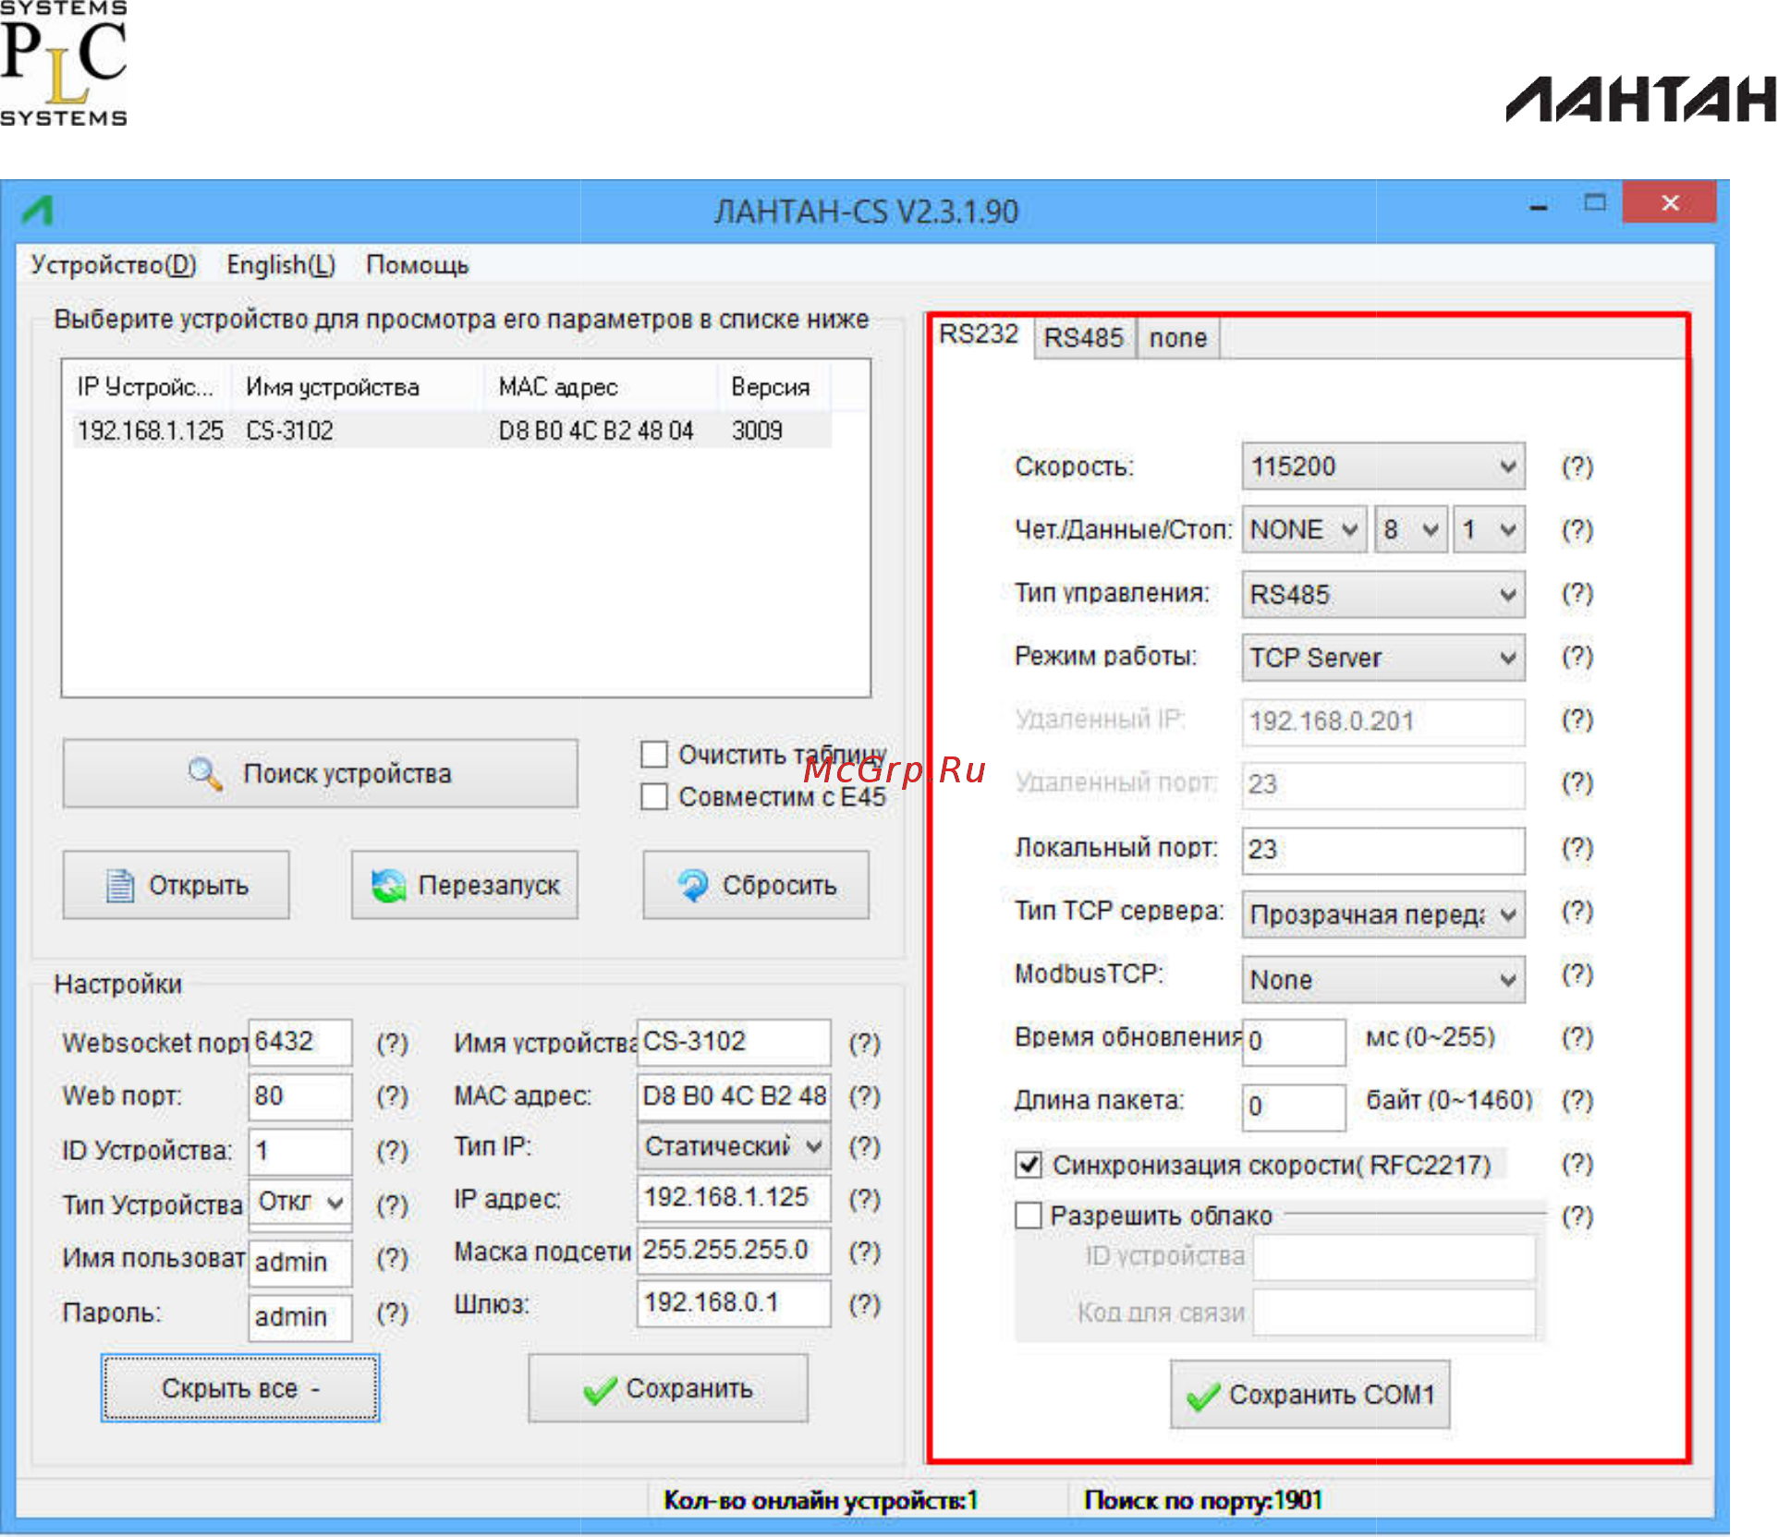This screenshot has height=1537, width=1778.
Task: Enable the Очистить таблицу checkbox
Action: pos(654,754)
